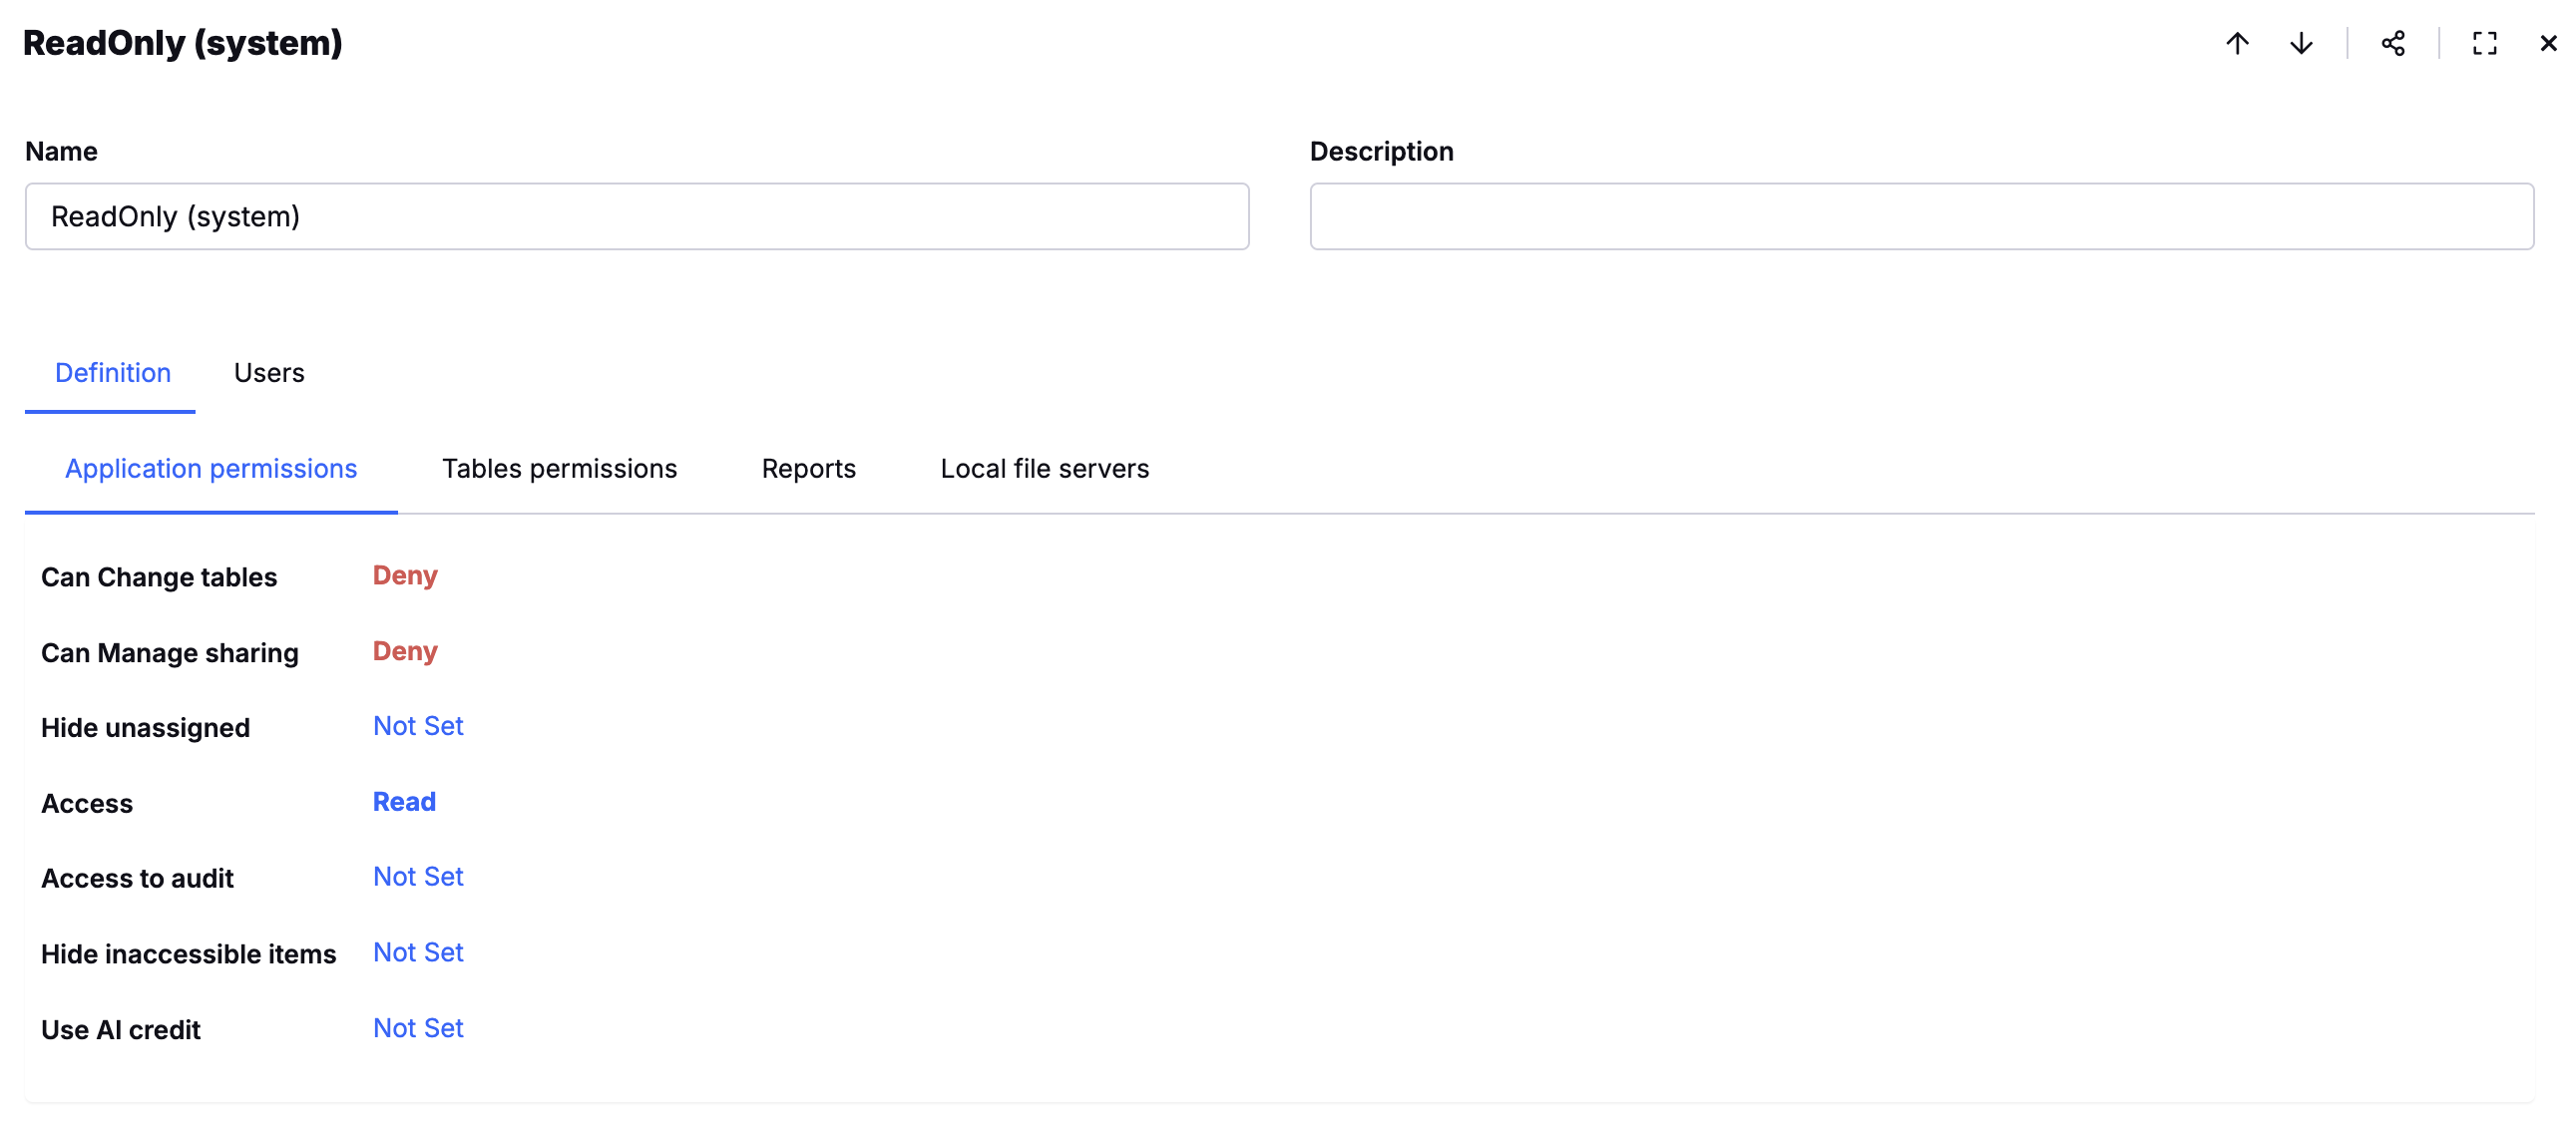Click the Description input field
The image size is (2568, 1121).
[1921, 216]
